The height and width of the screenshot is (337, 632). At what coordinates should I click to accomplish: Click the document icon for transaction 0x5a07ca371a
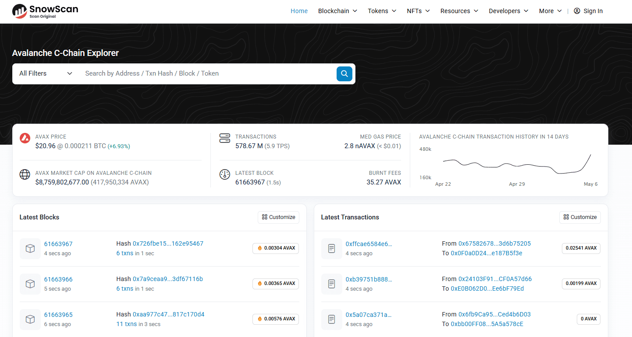pyautogui.click(x=332, y=319)
